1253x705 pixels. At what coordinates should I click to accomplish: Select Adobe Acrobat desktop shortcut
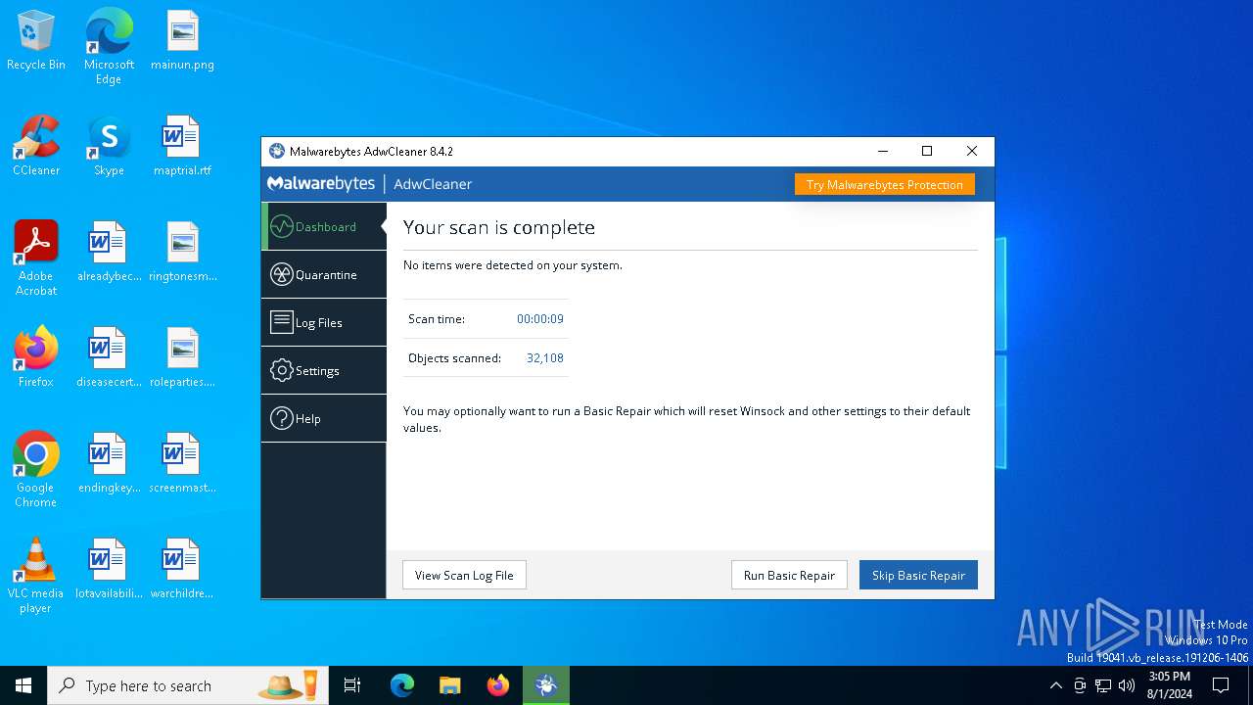click(x=36, y=258)
